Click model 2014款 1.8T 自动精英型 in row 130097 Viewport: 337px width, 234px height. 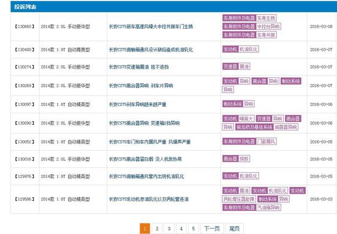pos(66,104)
